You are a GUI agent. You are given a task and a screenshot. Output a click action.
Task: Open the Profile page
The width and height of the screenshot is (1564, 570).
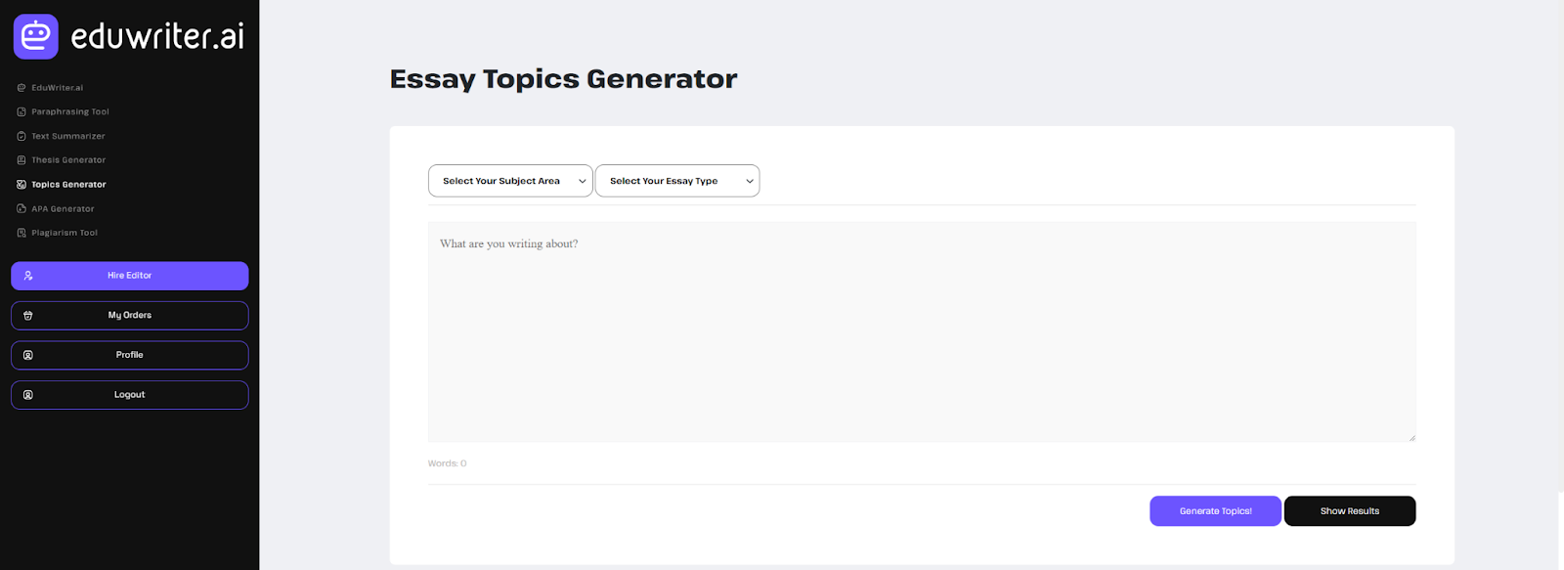(x=130, y=355)
